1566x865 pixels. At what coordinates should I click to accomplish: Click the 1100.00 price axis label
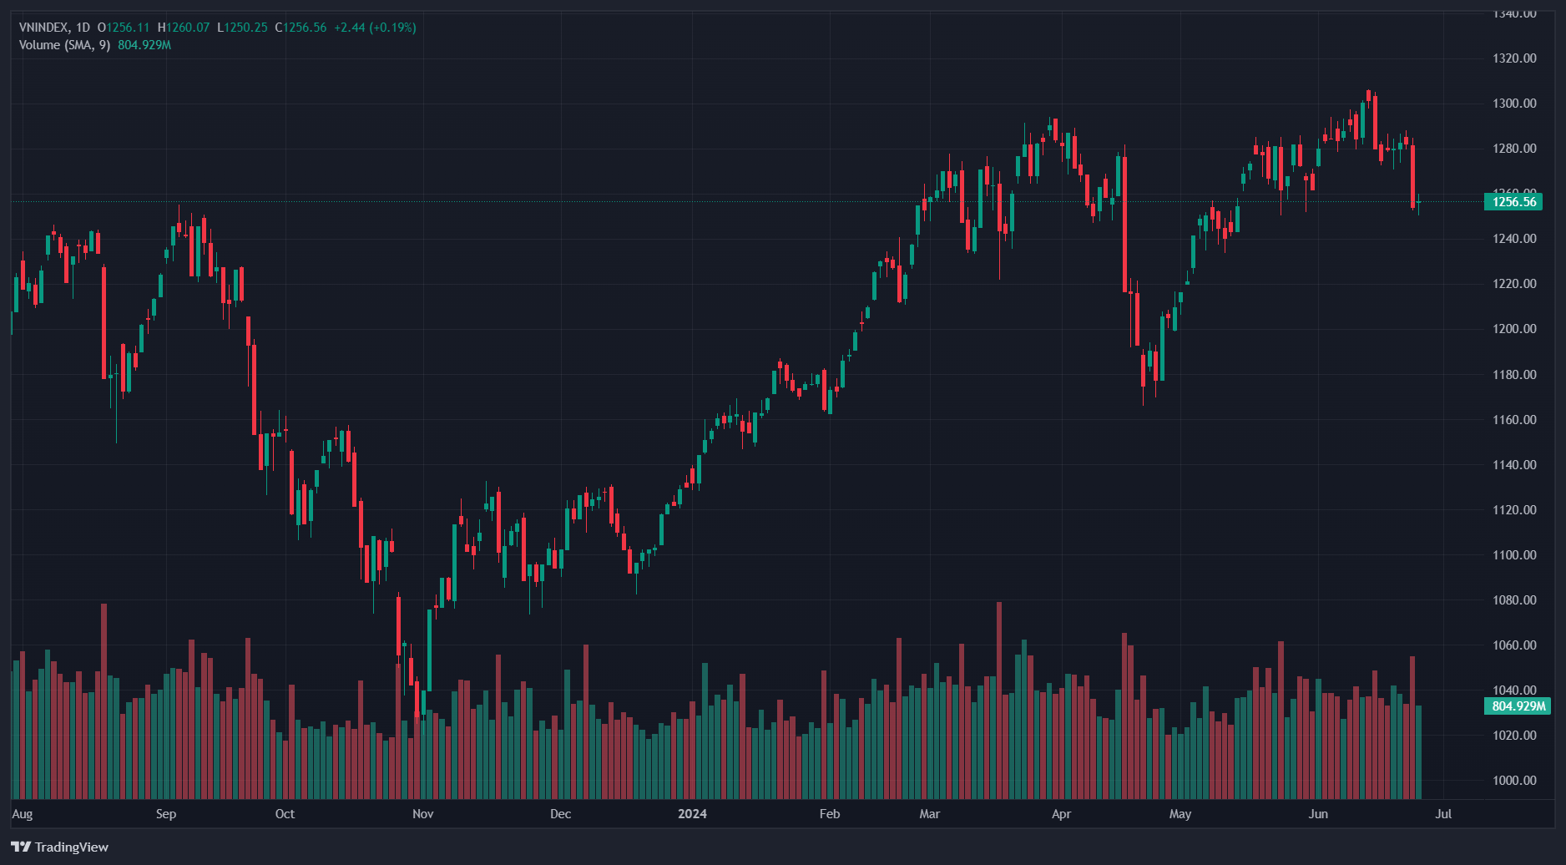tap(1514, 555)
